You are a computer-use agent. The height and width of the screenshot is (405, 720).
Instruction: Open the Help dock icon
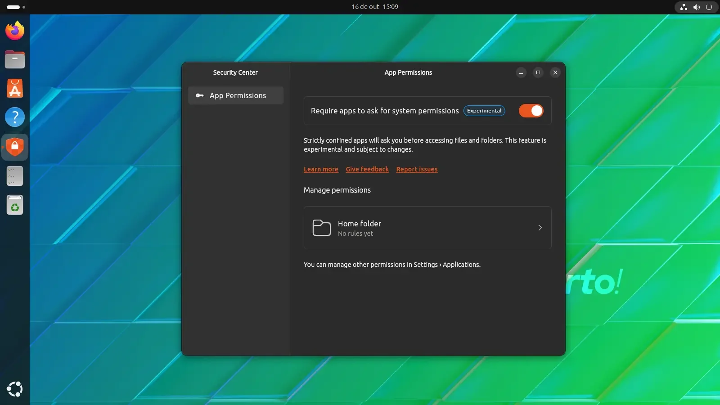pyautogui.click(x=15, y=117)
